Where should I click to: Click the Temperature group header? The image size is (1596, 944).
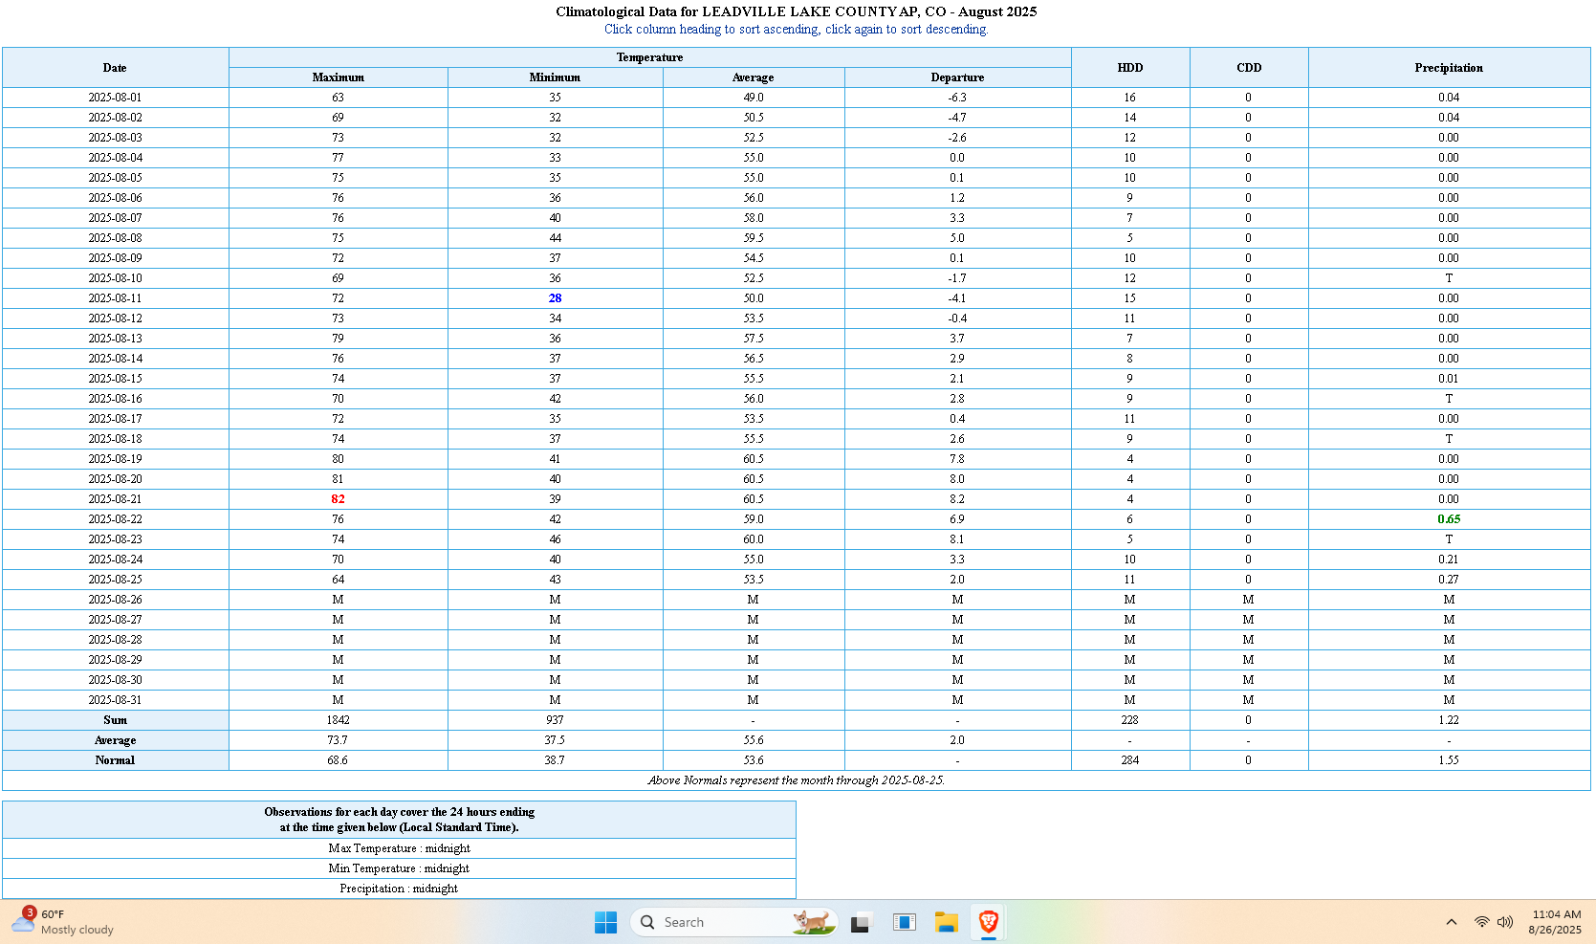pyautogui.click(x=650, y=57)
